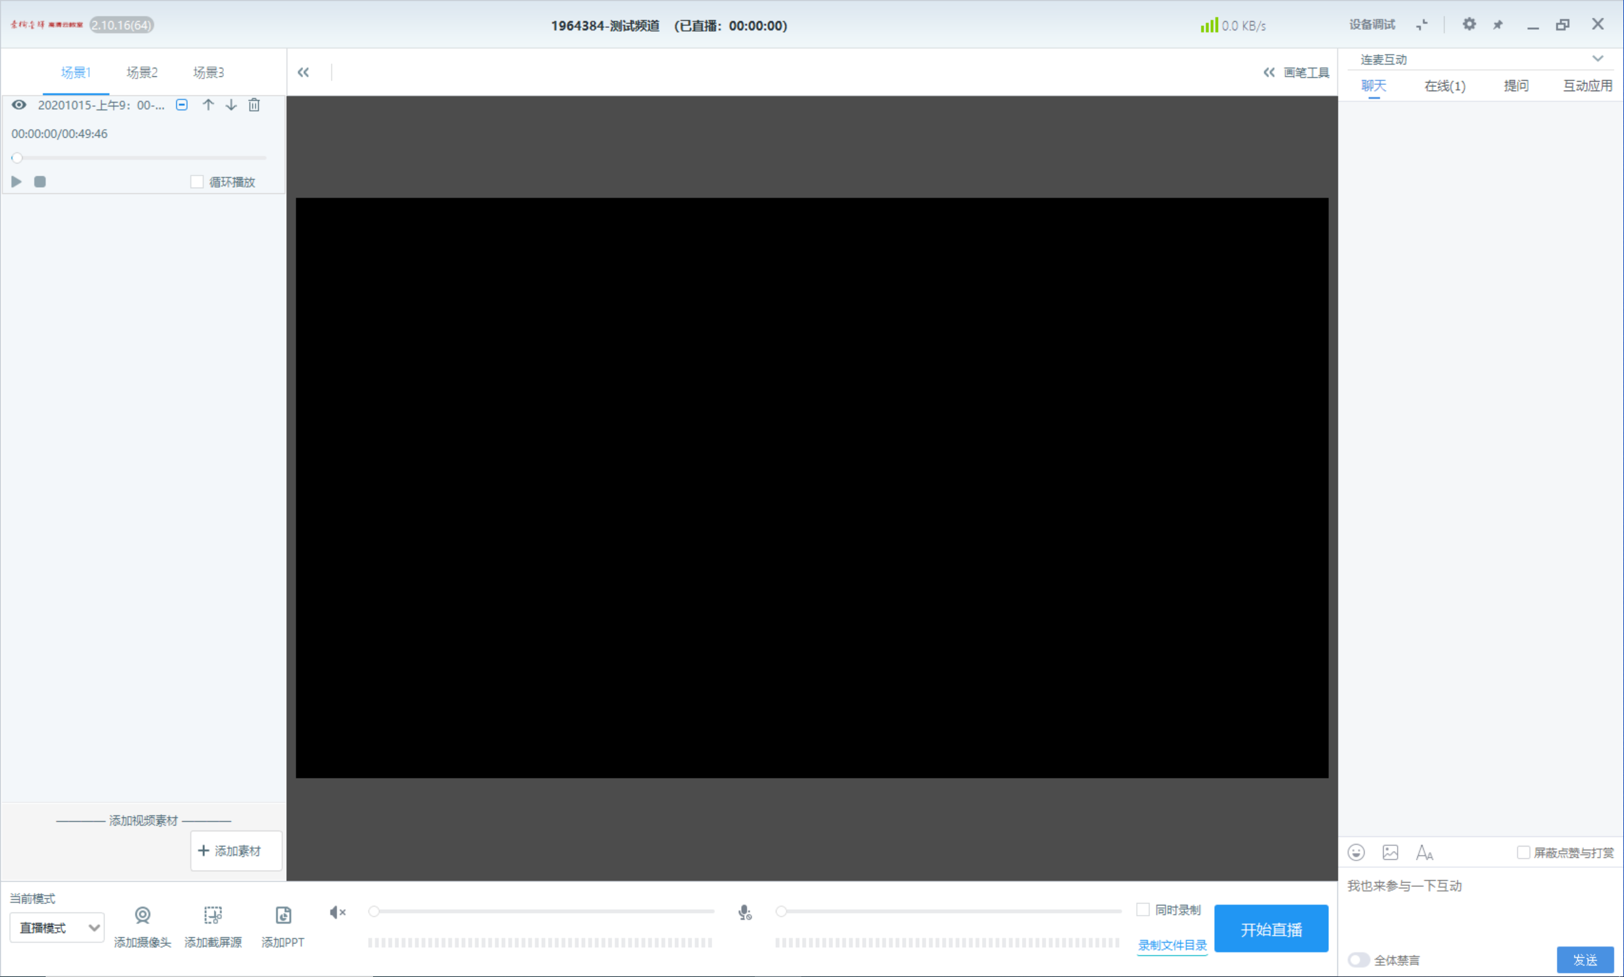Enable 循环播放 loop playback checkbox
Screen dimensions: 1624x977
point(196,182)
